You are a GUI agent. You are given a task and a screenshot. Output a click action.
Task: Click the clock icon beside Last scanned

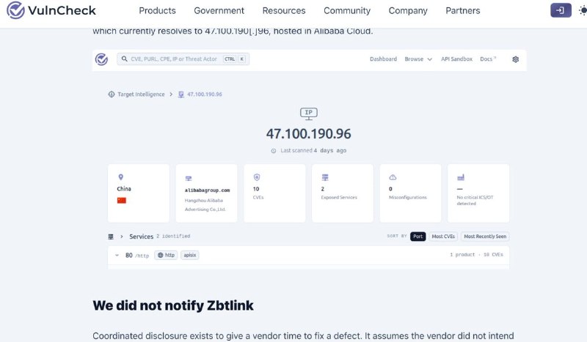(274, 151)
